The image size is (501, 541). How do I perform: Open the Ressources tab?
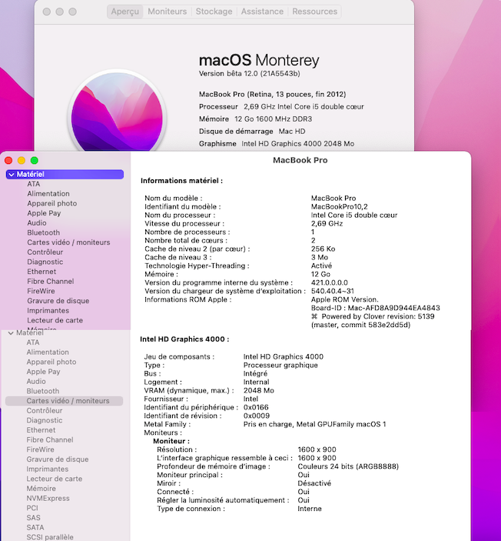point(314,12)
